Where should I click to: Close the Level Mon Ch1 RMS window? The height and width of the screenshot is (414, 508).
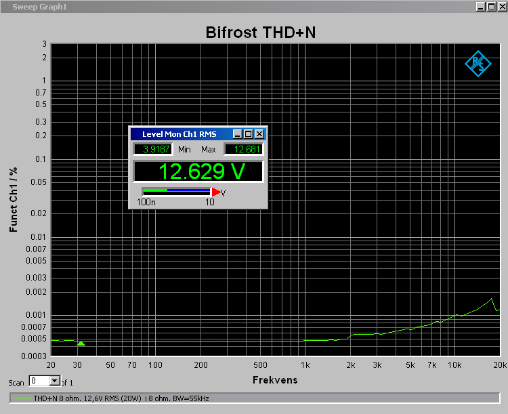pyautogui.click(x=259, y=134)
